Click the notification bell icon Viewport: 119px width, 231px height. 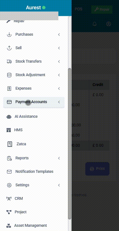click(x=95, y=24)
